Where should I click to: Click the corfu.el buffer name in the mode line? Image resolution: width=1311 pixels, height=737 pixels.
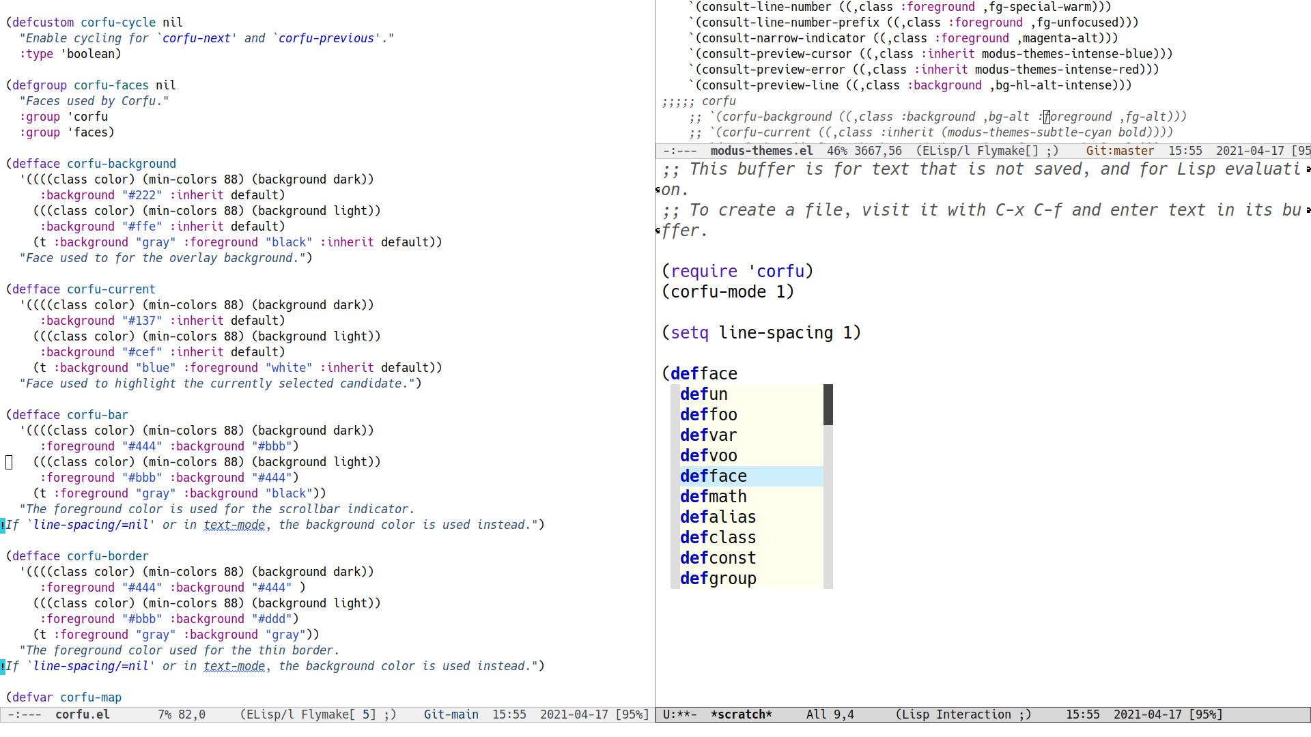tap(82, 714)
